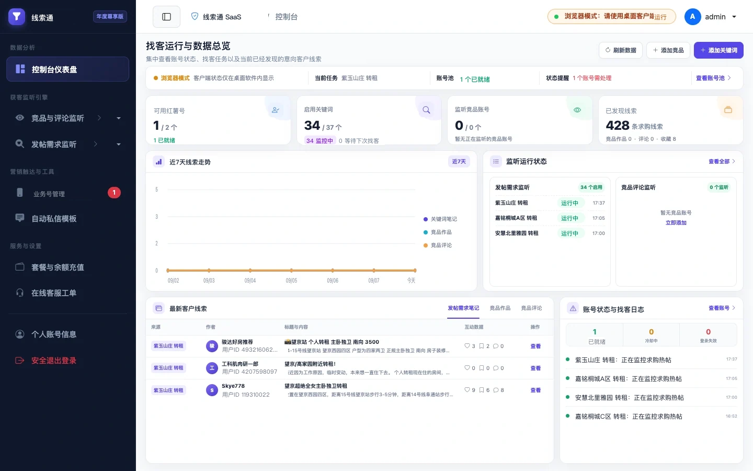Click the right chevron next to 发帖需求监听
Screen dimensions: 753x471
[x=96, y=144]
